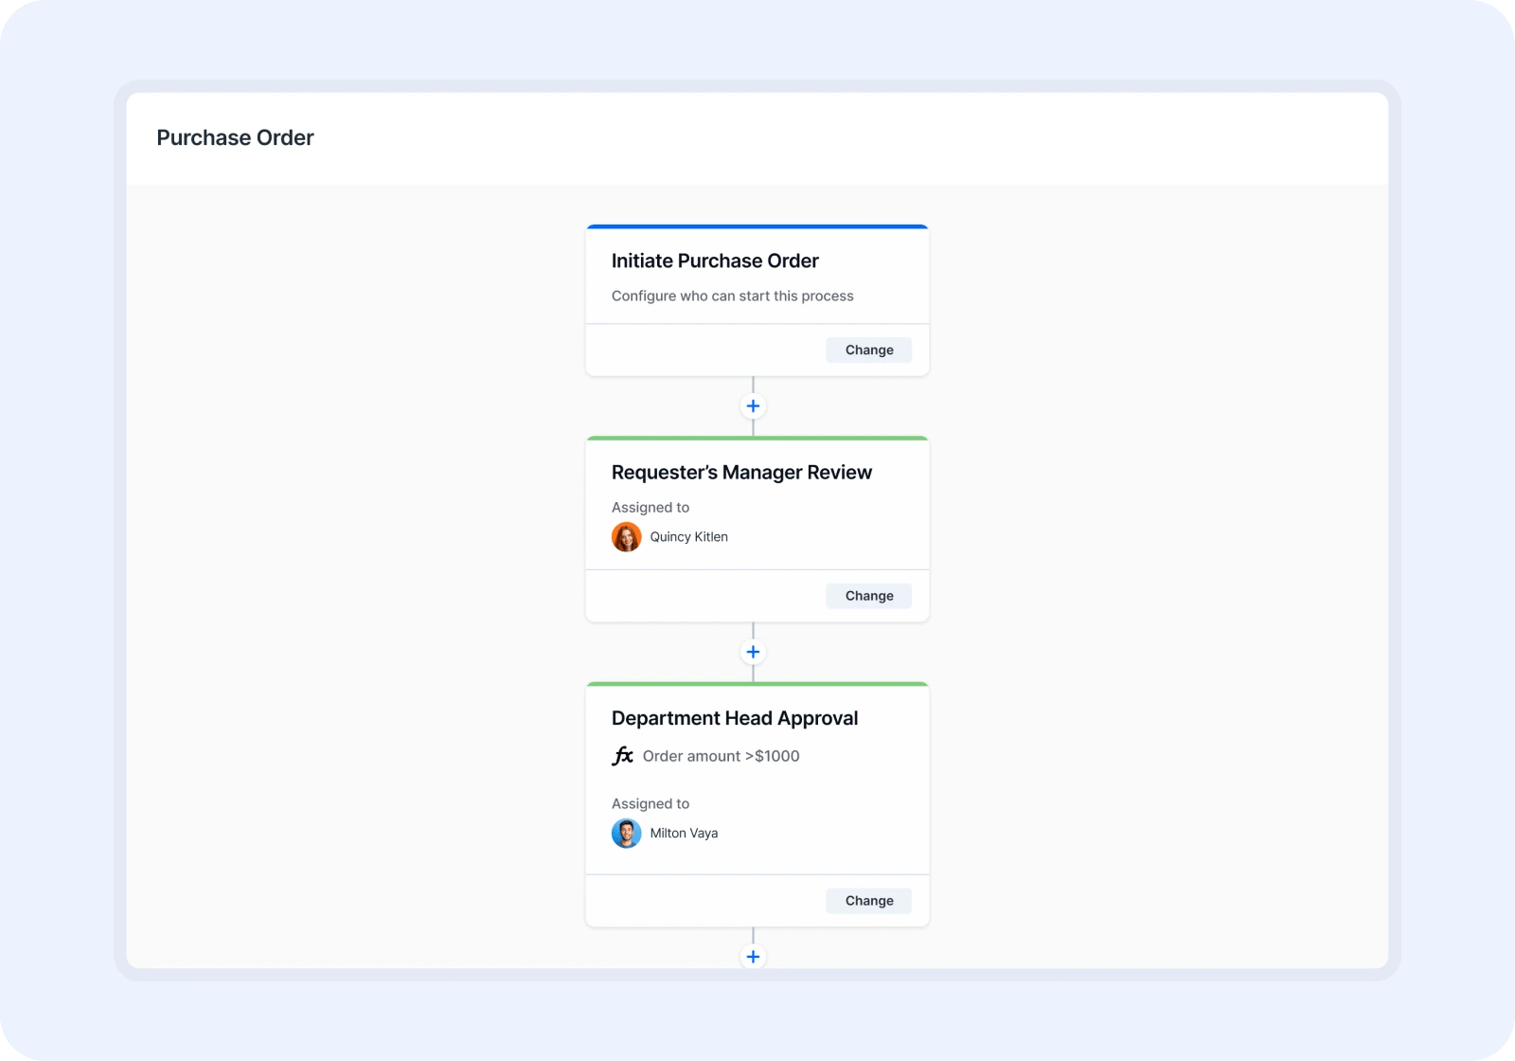Open Requester's Manager Review card title

741,472
